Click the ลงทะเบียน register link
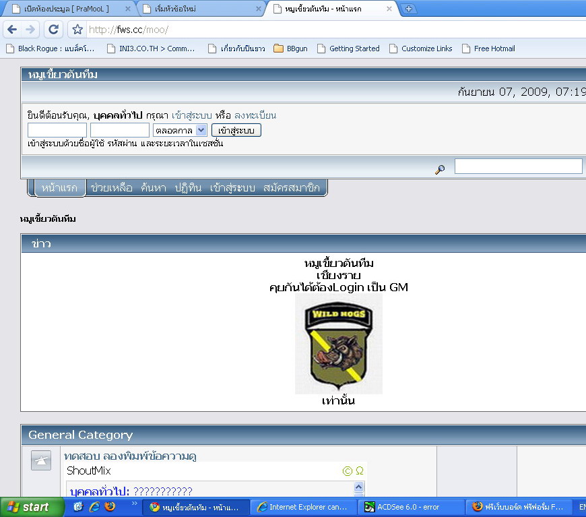586x517 pixels. tap(255, 115)
